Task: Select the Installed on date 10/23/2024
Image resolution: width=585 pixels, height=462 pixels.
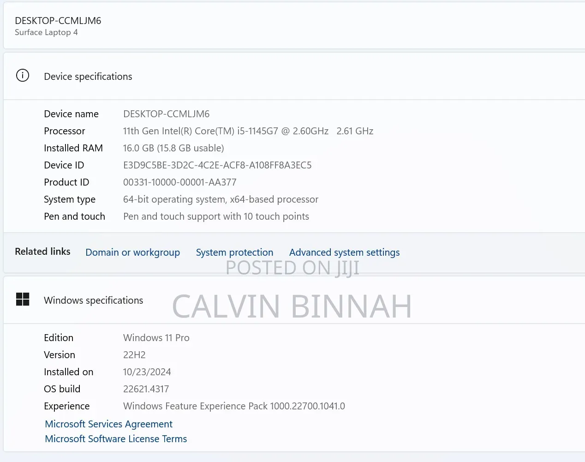Action: click(x=147, y=372)
